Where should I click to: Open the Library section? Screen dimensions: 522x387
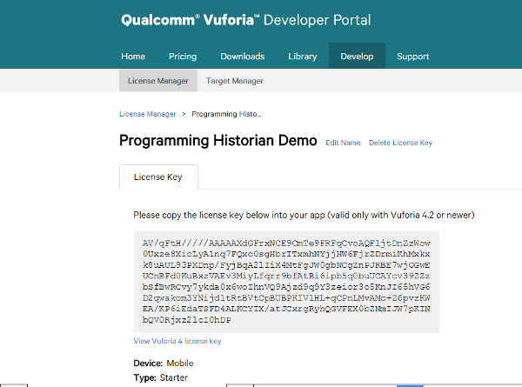[x=302, y=57]
